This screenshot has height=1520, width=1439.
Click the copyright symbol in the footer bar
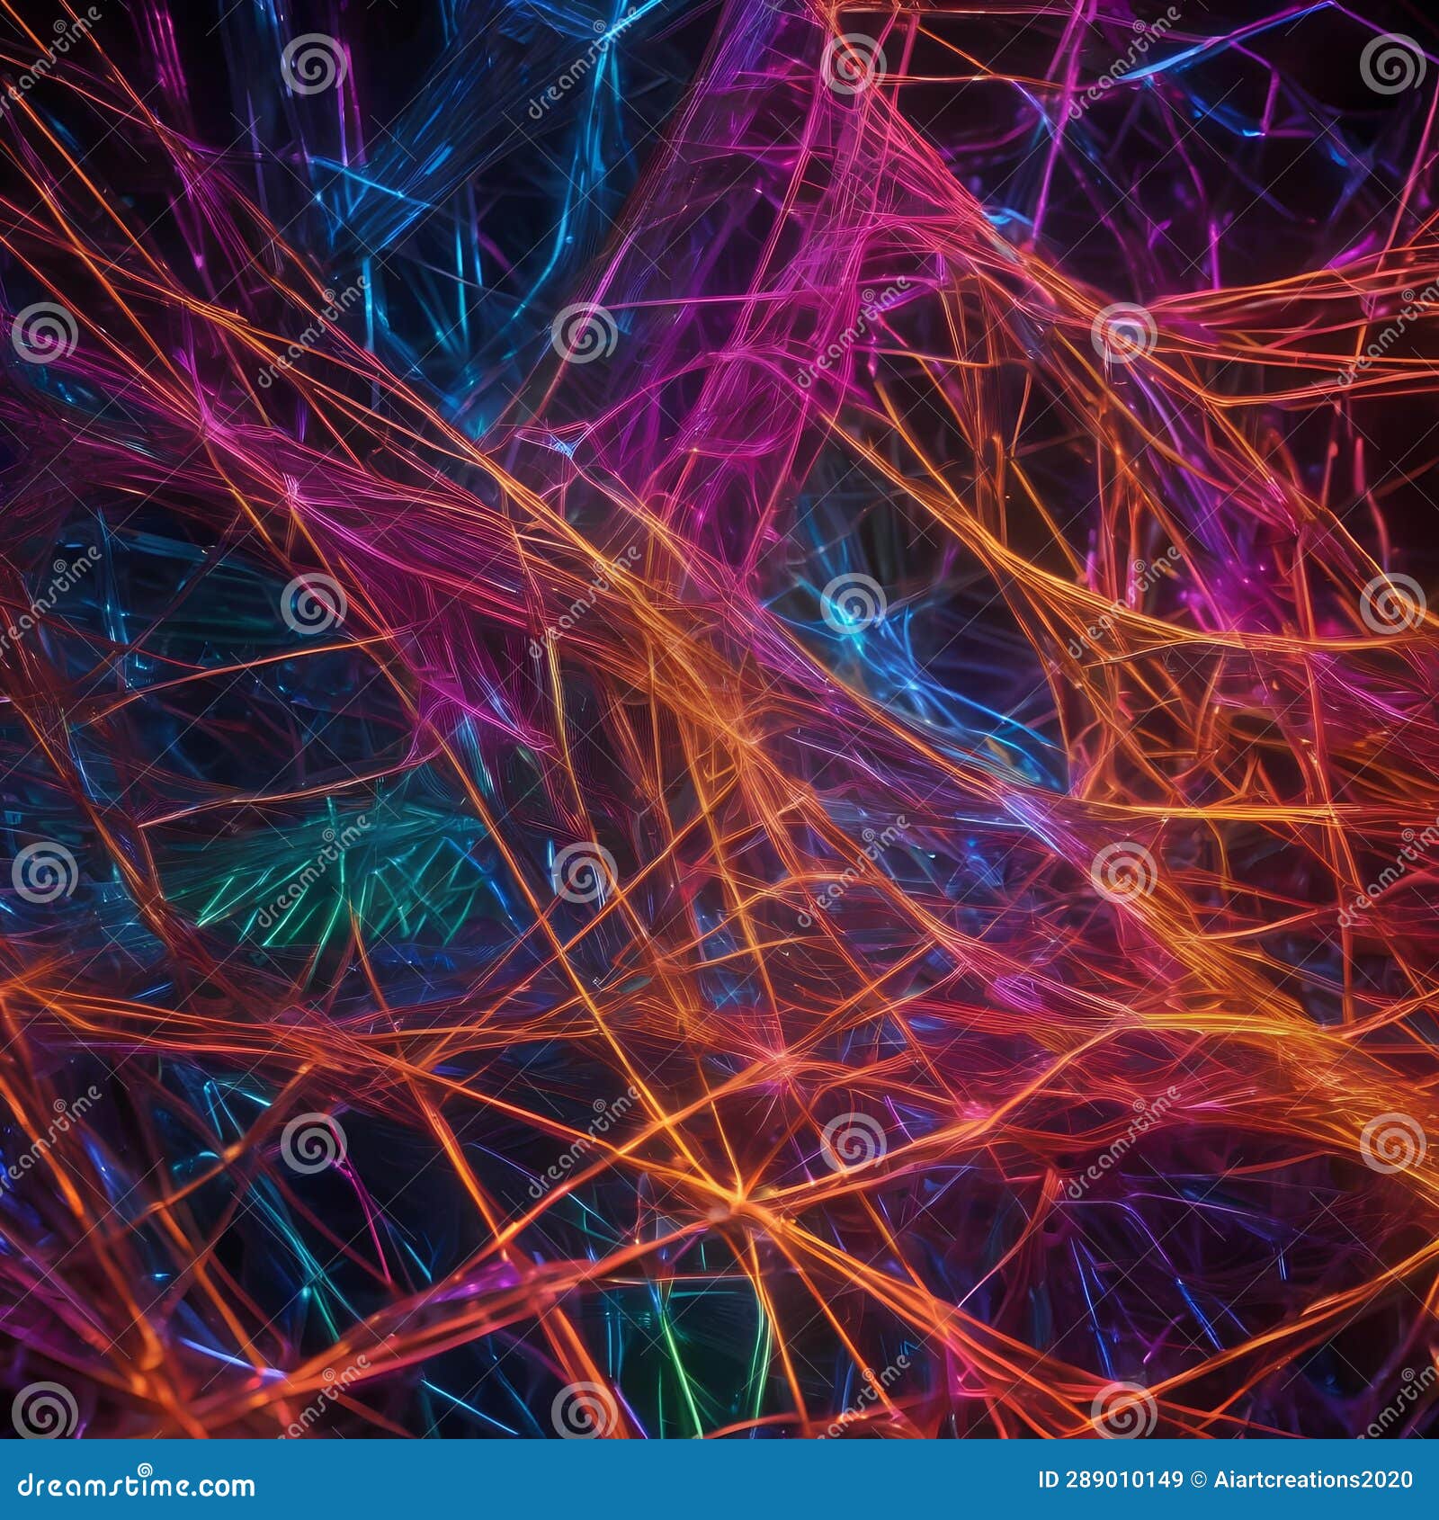(1196, 1480)
